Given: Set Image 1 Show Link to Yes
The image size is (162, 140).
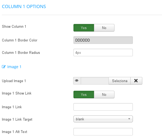Looking at the screenshot, I should click(84, 94).
